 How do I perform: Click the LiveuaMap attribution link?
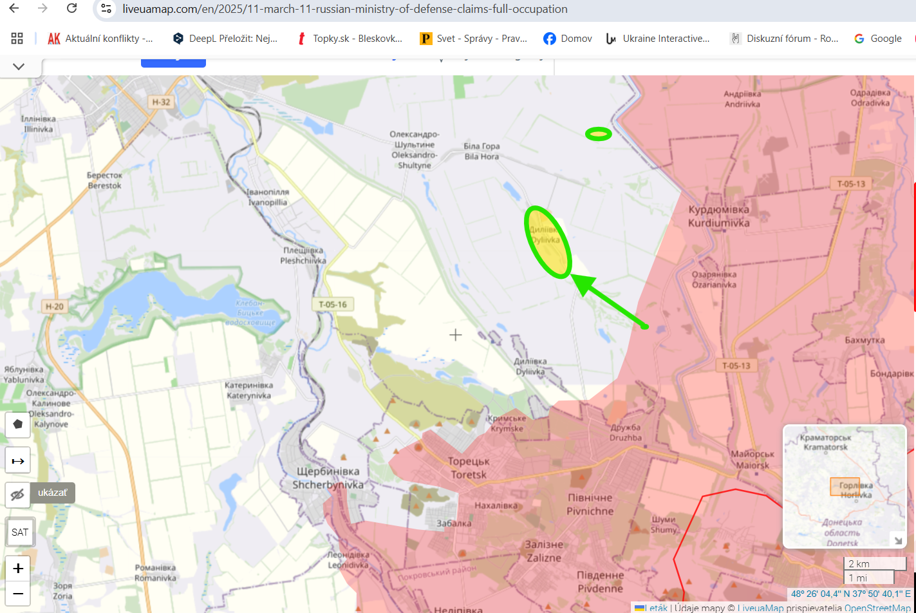[x=760, y=608]
